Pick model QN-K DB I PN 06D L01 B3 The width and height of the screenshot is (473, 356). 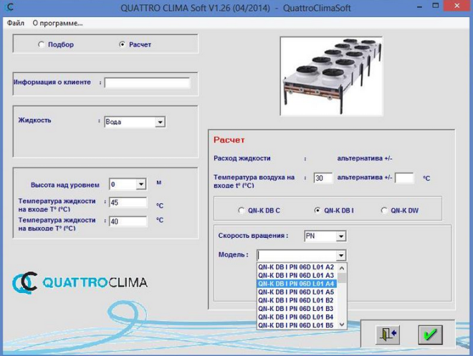[296, 309]
